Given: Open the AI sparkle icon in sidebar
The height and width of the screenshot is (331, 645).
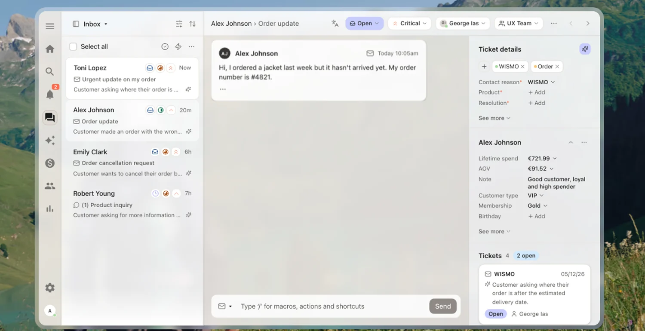Looking at the screenshot, I should click(50, 140).
